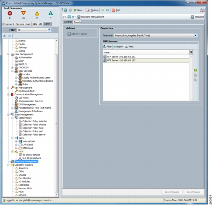Click the green Back navigation arrow
The height and width of the screenshot is (209, 215).
click(66, 10)
